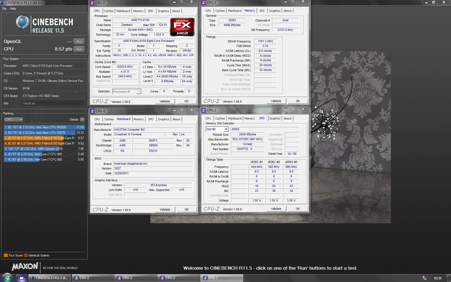This screenshot has height=282, width=451.
Task: Open the Slot #2 memory slot dropdown
Action: coord(217,129)
